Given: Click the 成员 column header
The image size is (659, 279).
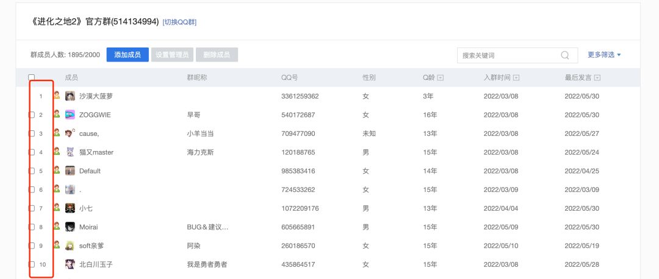Looking at the screenshot, I should click(x=71, y=77).
